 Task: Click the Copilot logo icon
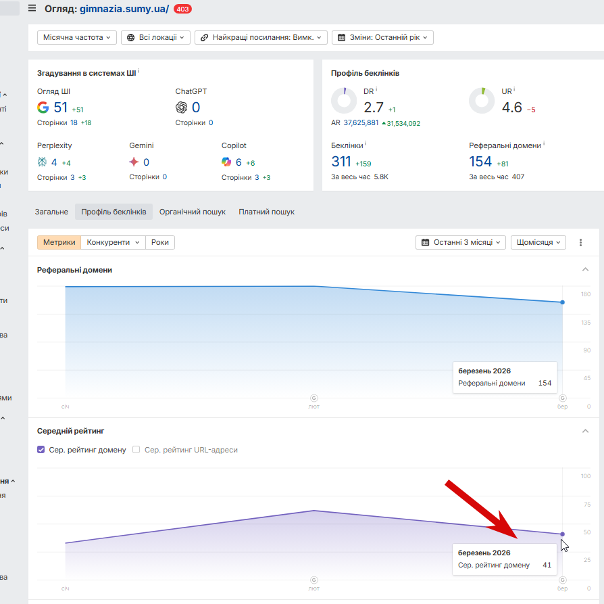click(226, 162)
